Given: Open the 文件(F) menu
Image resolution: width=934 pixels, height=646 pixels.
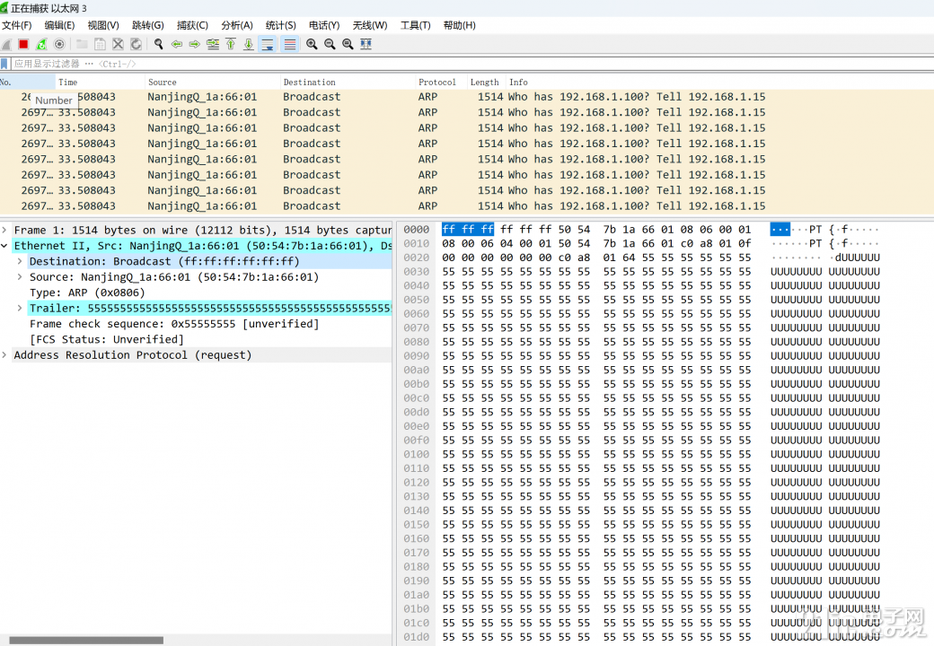Looking at the screenshot, I should [x=17, y=25].
